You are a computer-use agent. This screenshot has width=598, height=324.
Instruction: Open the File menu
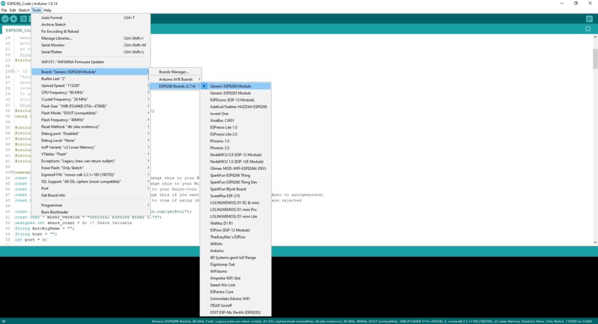[4, 11]
